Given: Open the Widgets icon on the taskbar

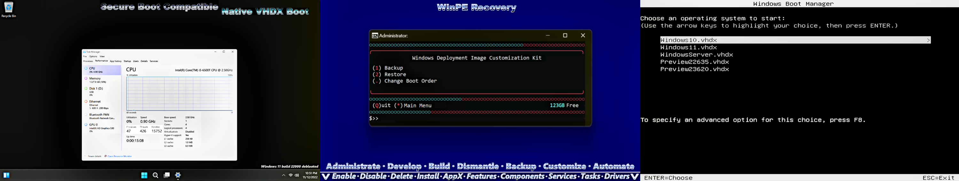Looking at the screenshot, I should pos(6,176).
